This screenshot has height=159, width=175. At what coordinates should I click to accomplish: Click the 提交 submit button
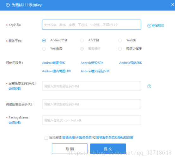(x=108, y=149)
